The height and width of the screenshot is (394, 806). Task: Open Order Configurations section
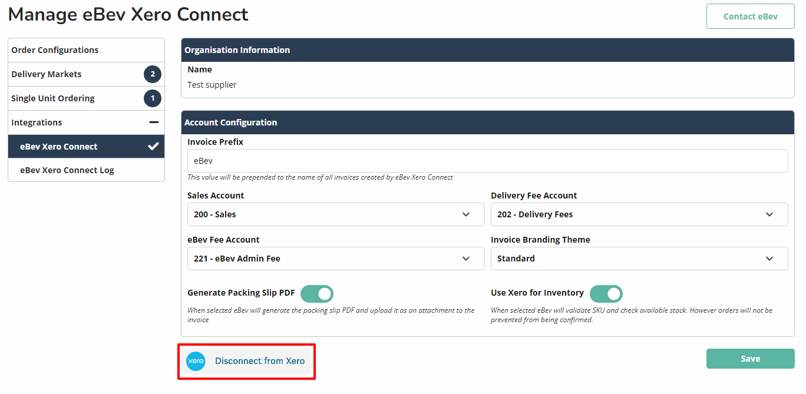point(86,50)
